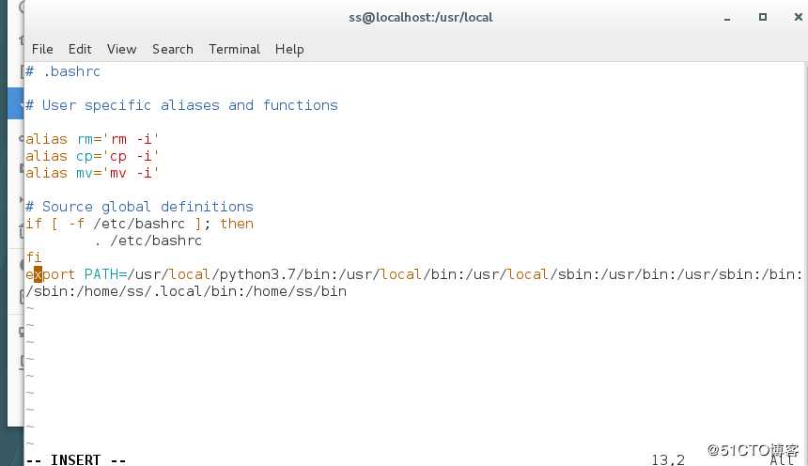The width and height of the screenshot is (808, 466).
Task: Open the Help menu
Action: click(289, 50)
